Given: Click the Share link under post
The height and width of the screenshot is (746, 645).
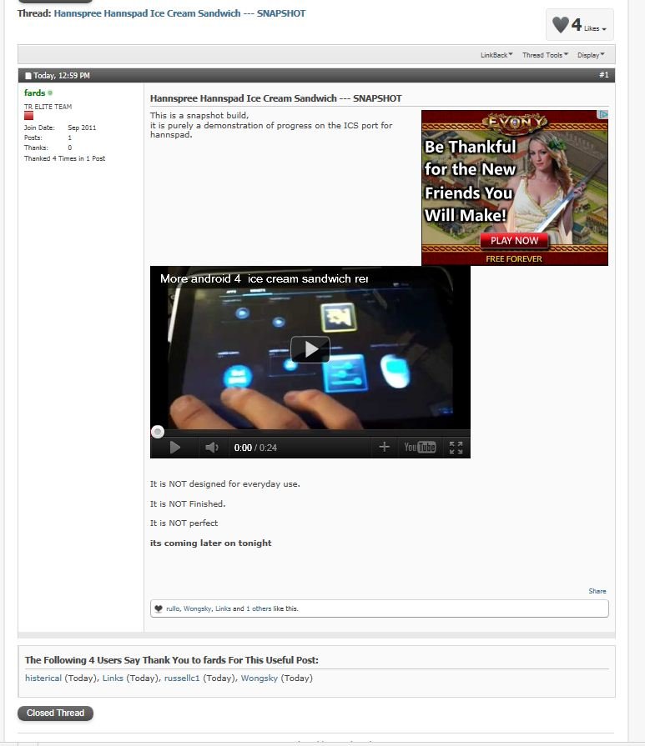Looking at the screenshot, I should (597, 591).
